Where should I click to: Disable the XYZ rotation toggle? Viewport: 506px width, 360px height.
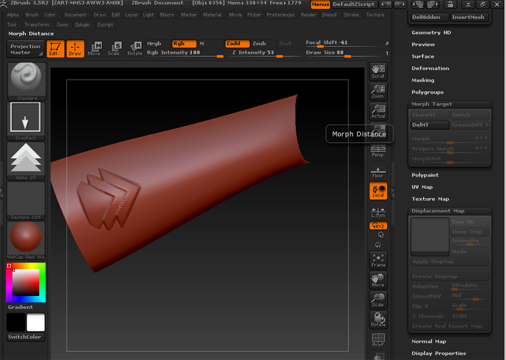[378, 225]
